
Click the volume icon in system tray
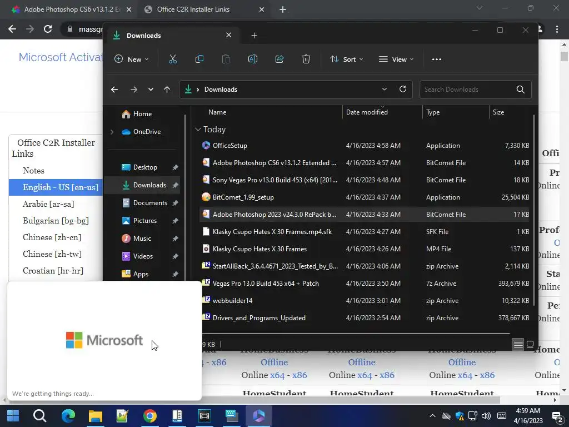click(x=486, y=416)
